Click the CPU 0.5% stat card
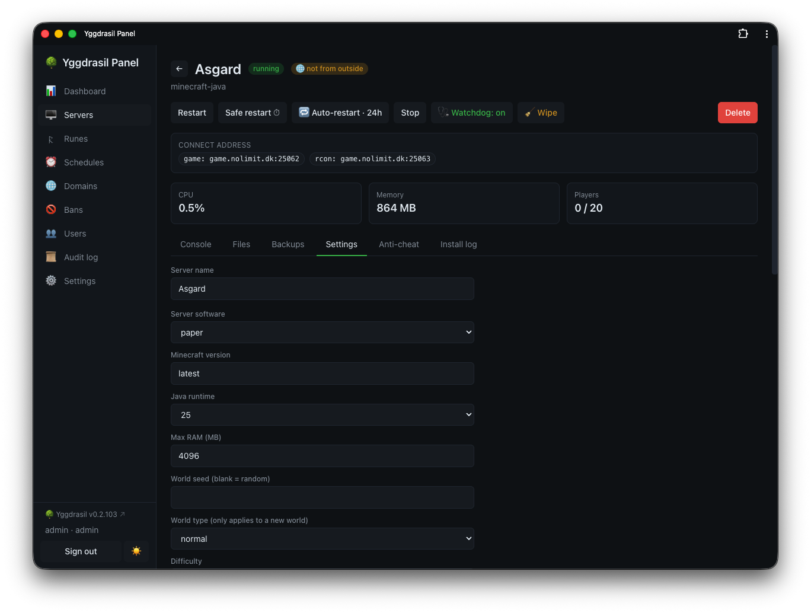811x613 pixels. click(266, 203)
